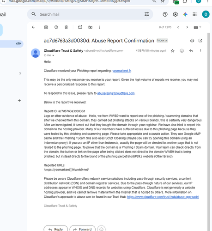Image resolution: width=212 pixels, height=231 pixels.
Task: Click 'Report ID: ac7d6763a3d0030d' line
Action: [x=64, y=111]
